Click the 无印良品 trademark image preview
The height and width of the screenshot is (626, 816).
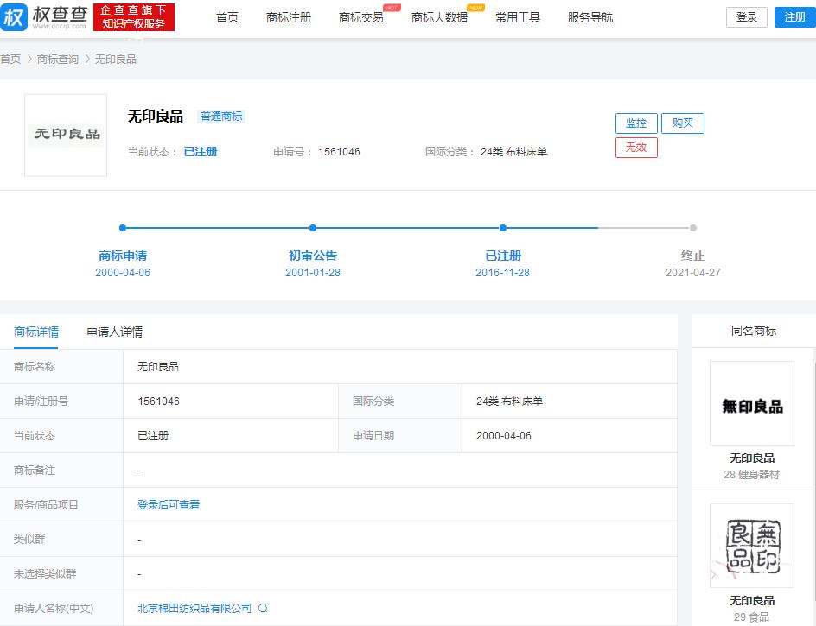[x=65, y=135]
